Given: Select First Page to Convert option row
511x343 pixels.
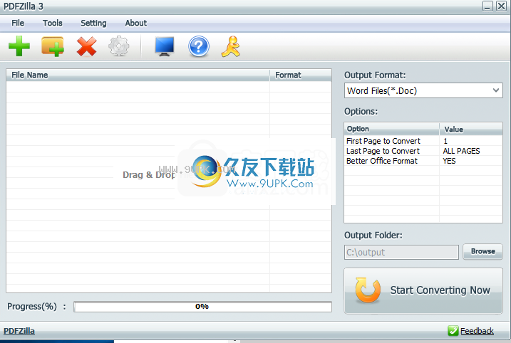Looking at the screenshot, I should [423, 141].
